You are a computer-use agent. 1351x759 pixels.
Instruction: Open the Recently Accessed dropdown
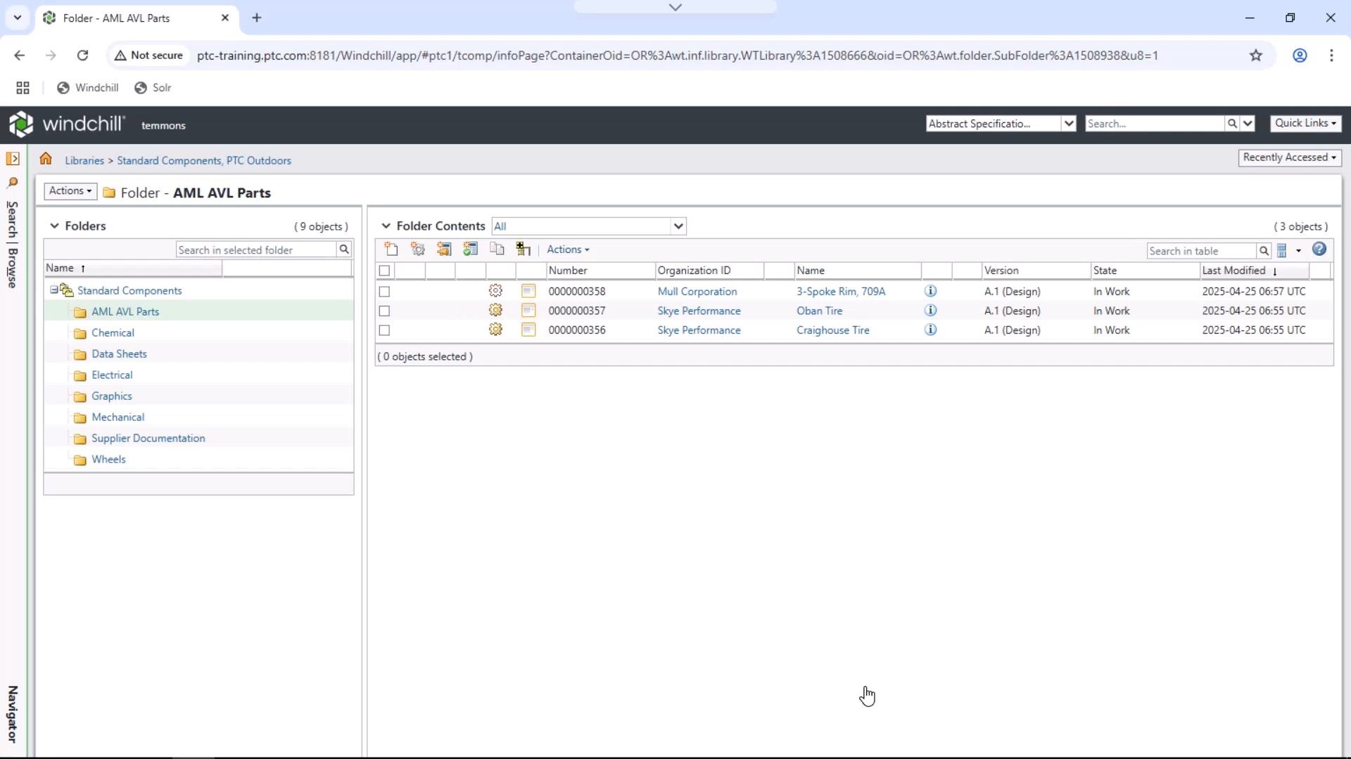coord(1289,157)
